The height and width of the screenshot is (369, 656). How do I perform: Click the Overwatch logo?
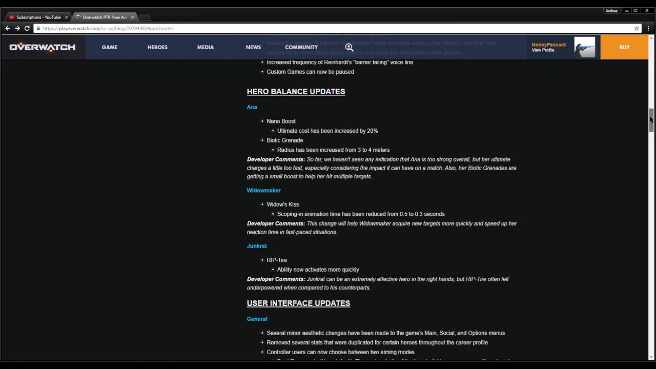(x=43, y=47)
